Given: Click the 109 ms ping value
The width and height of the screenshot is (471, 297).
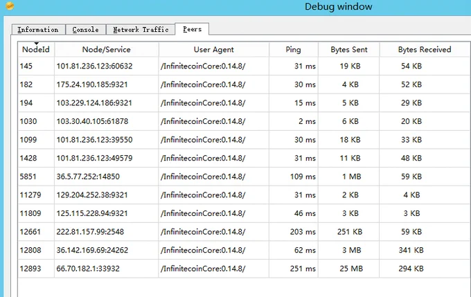Looking at the screenshot, I should pyautogui.click(x=303, y=177).
